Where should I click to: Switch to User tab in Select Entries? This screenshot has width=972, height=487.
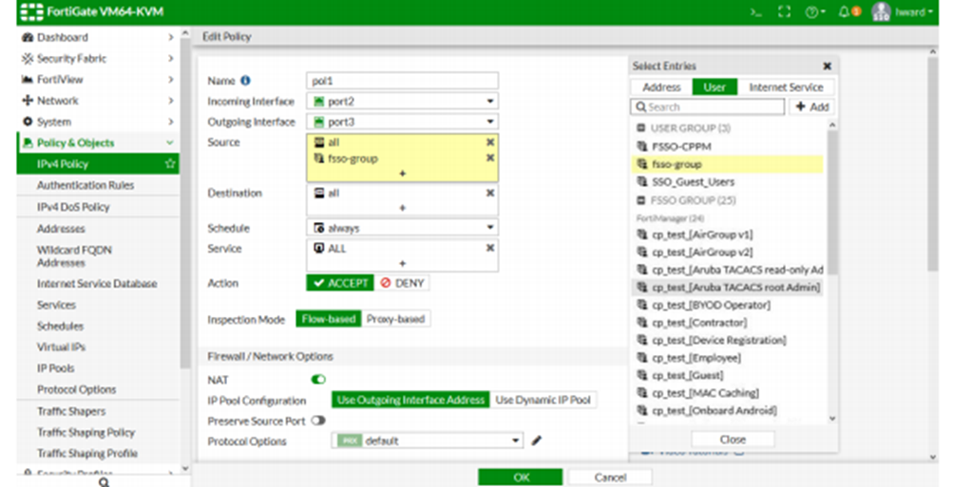715,87
